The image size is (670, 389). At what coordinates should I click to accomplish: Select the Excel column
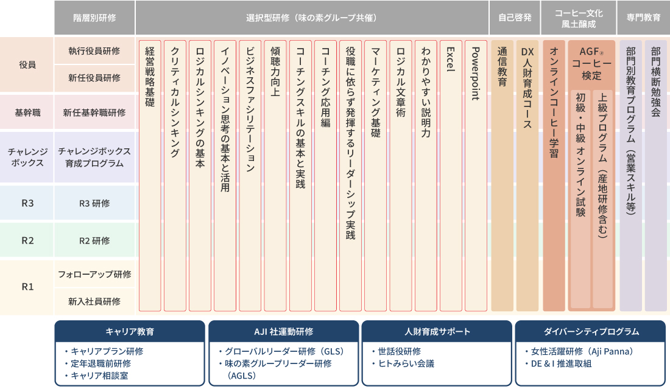point(451,176)
